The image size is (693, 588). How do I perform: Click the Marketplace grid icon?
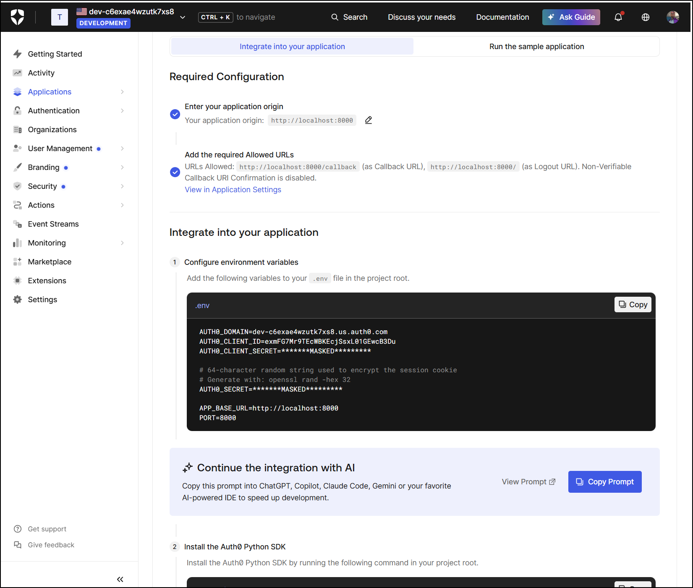(17, 262)
